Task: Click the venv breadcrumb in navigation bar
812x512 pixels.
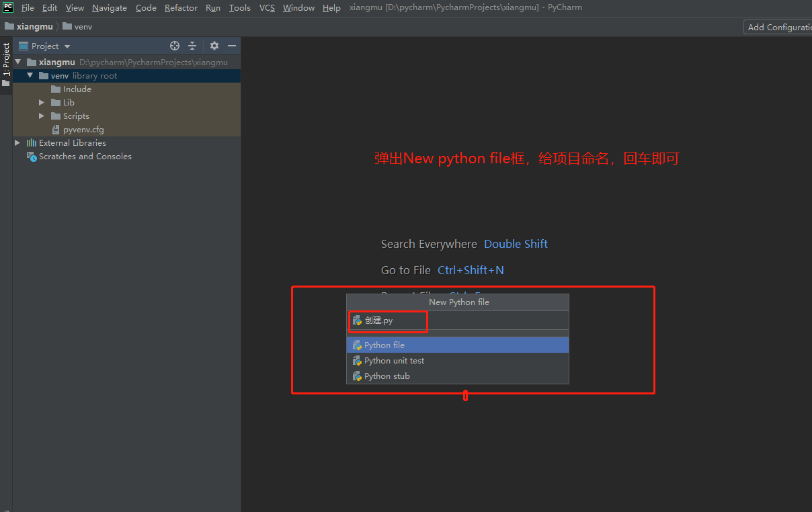Action: (77, 27)
